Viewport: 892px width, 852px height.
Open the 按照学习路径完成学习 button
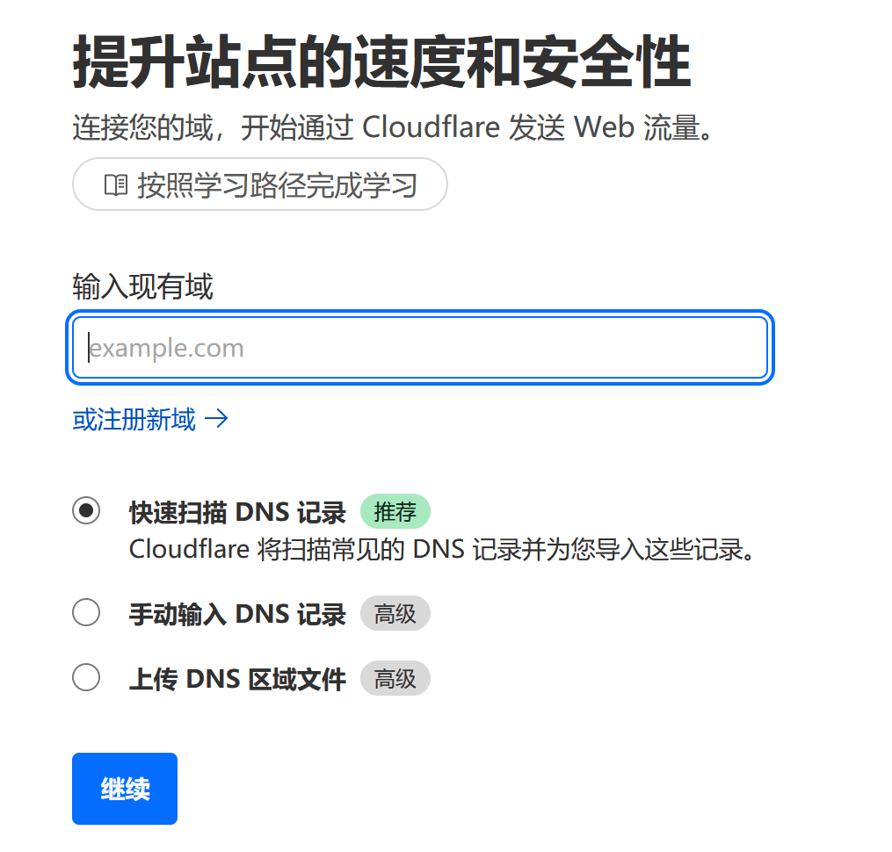(259, 184)
